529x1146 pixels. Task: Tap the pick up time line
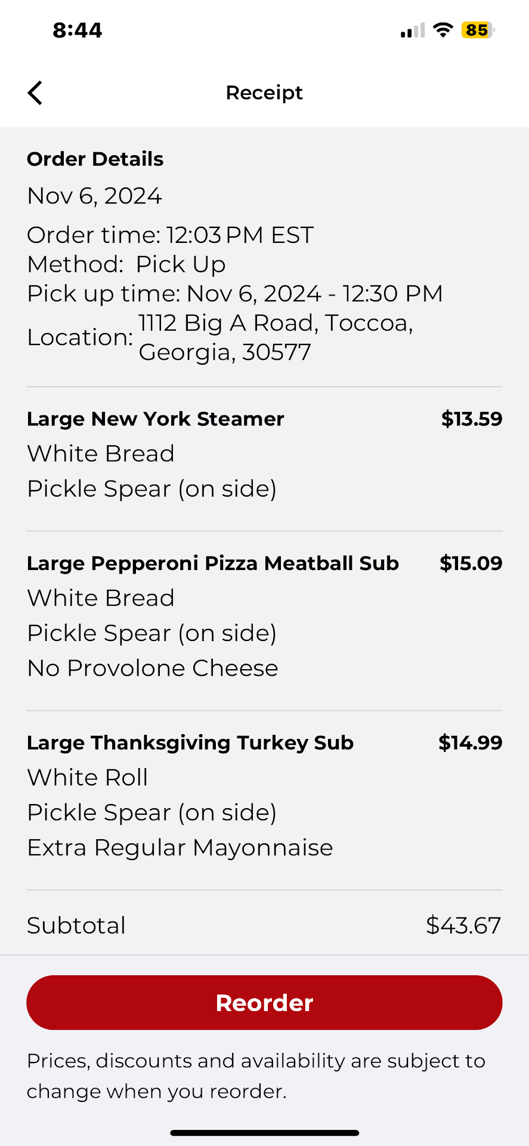235,294
